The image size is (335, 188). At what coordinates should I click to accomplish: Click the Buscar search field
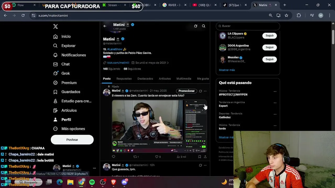(x=248, y=26)
